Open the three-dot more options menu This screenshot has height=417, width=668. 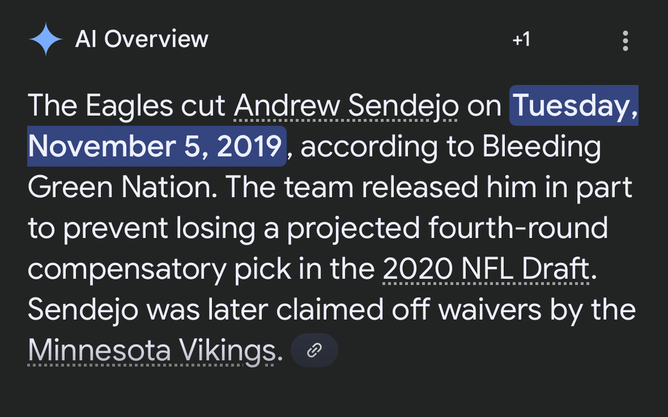point(625,41)
